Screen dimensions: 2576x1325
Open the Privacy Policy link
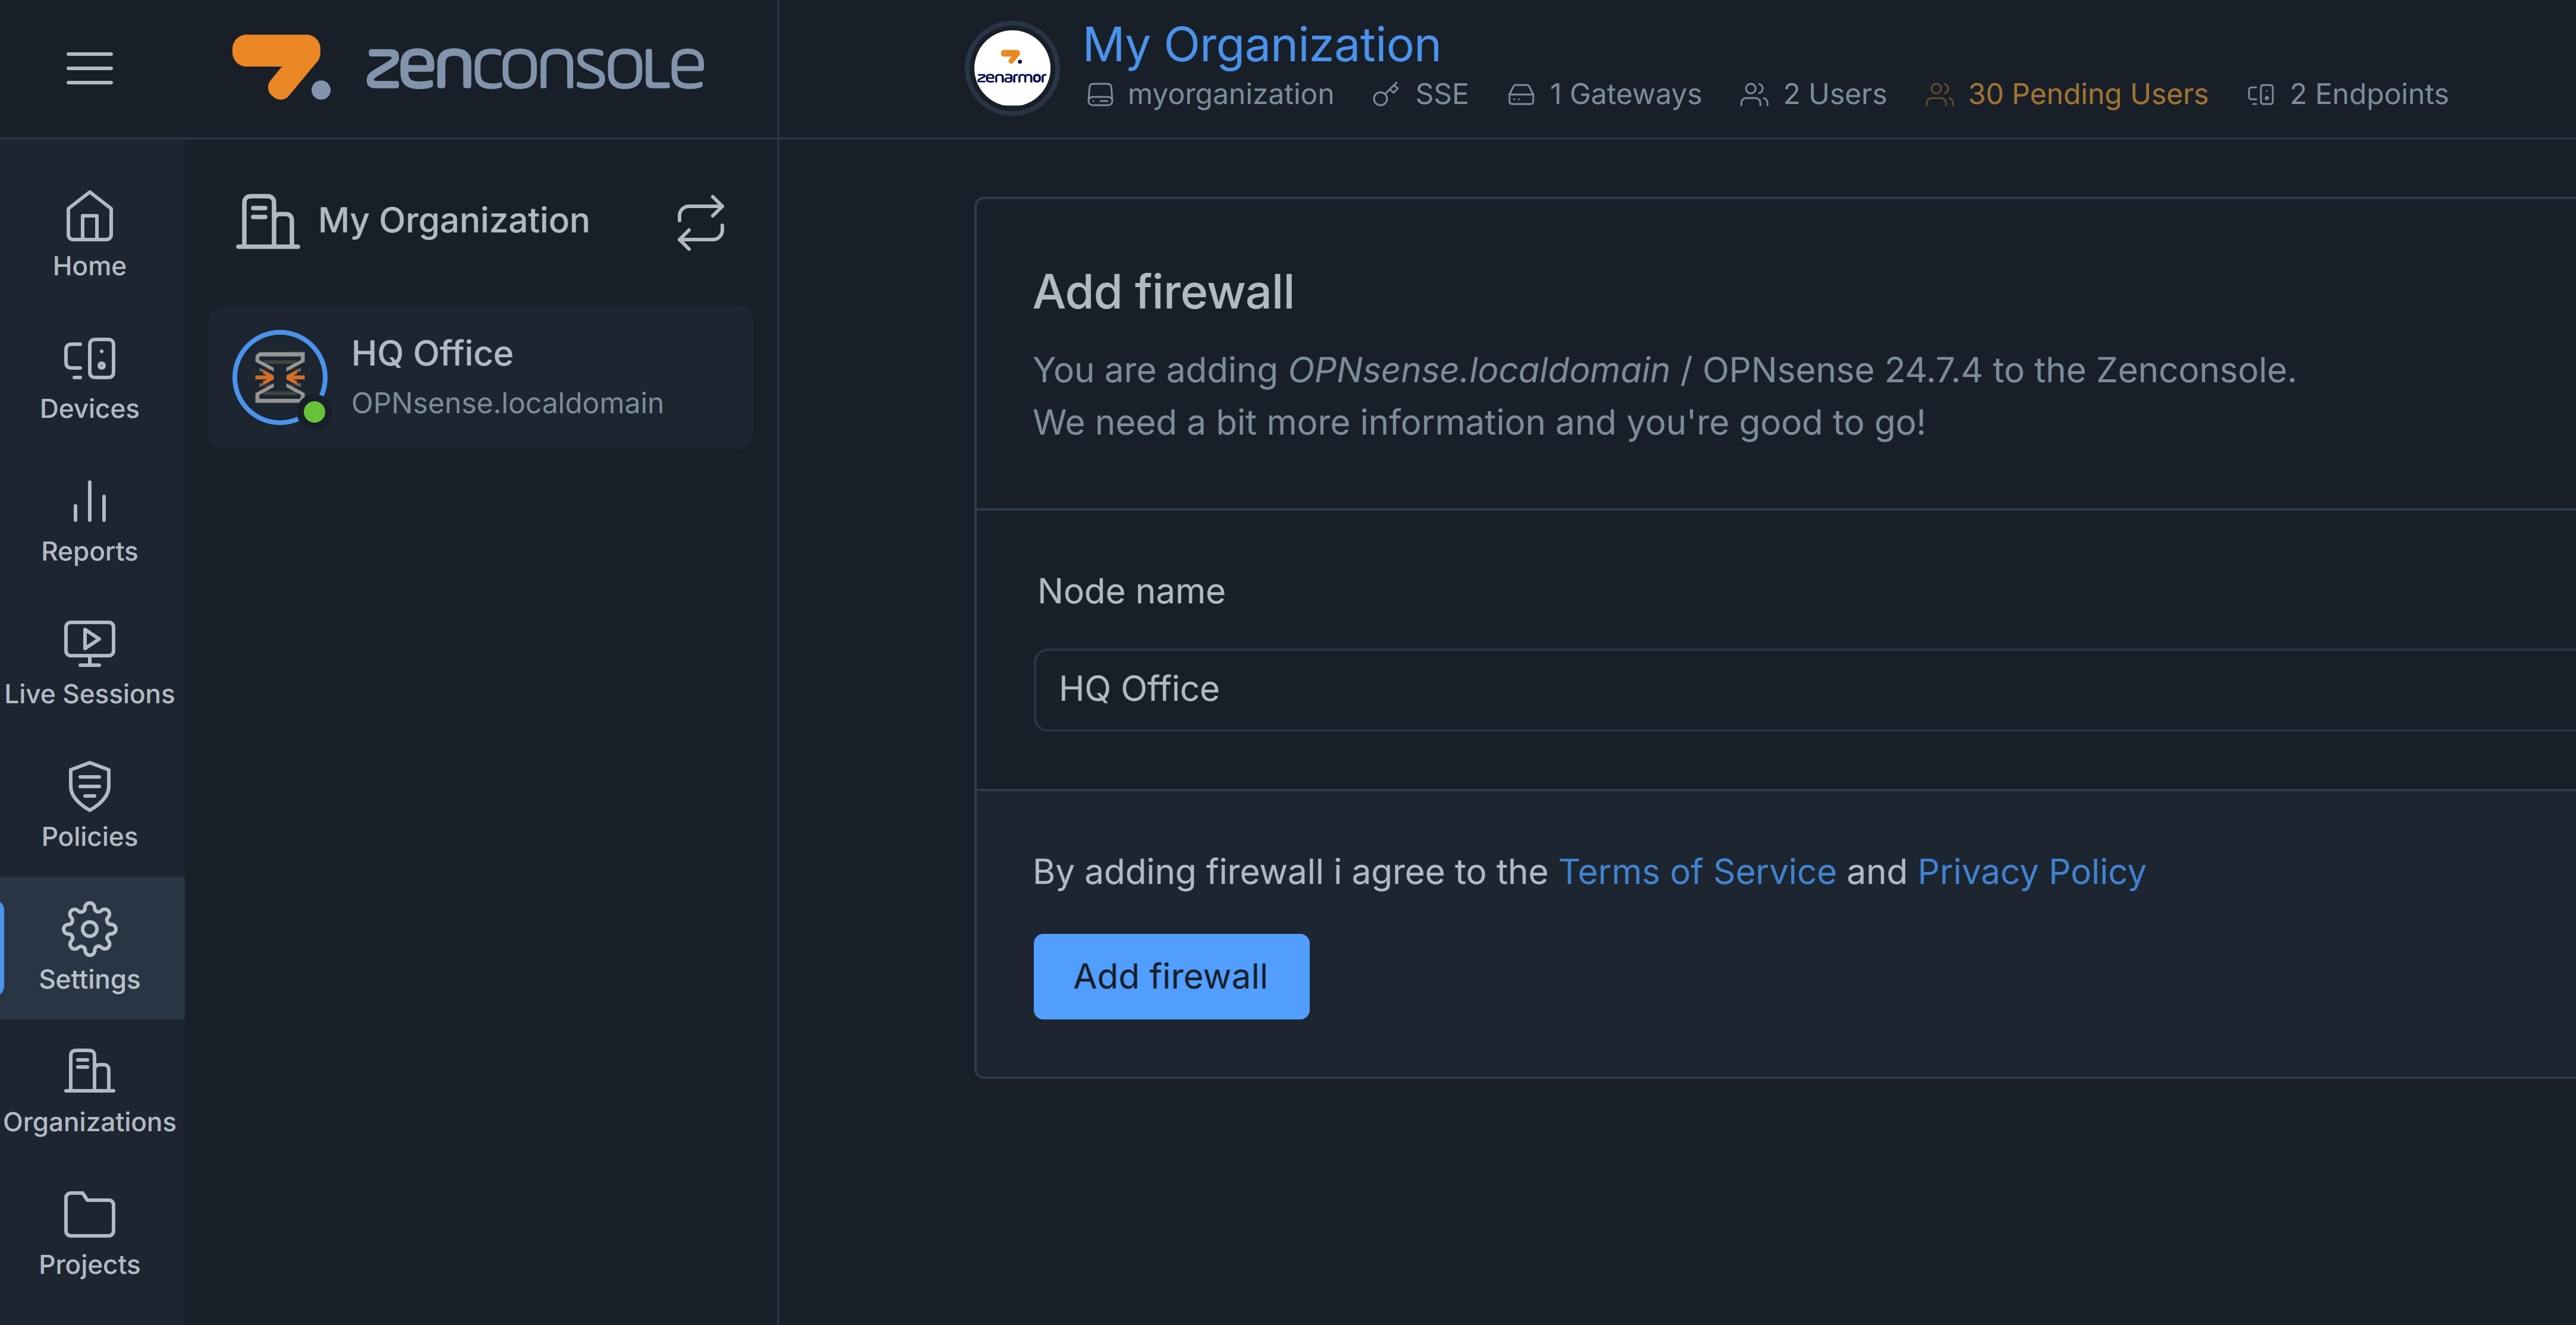pyautogui.click(x=2031, y=872)
